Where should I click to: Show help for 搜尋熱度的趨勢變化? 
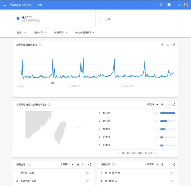(x=40, y=45)
